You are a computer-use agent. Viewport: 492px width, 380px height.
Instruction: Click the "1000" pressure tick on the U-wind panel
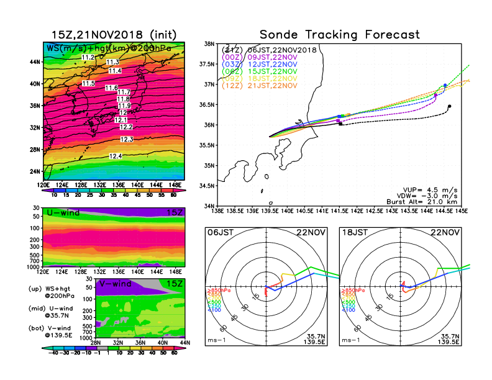pyautogui.click(x=34, y=267)
